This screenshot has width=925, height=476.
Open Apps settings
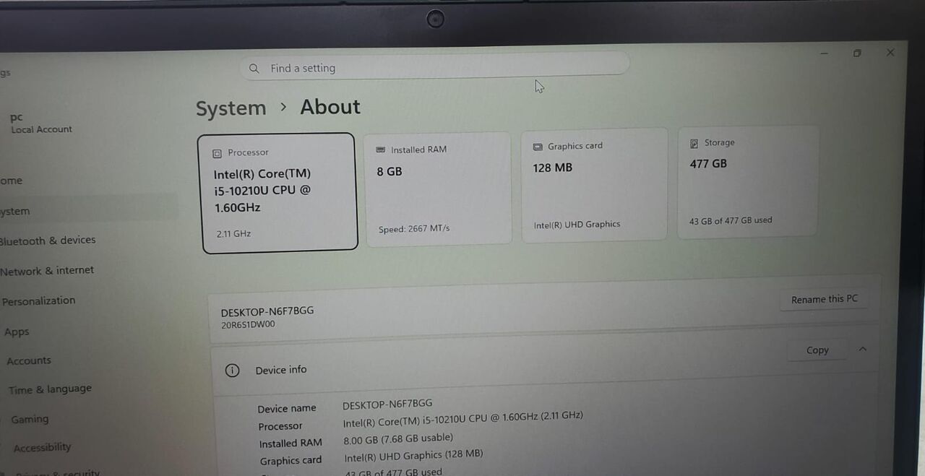17,332
